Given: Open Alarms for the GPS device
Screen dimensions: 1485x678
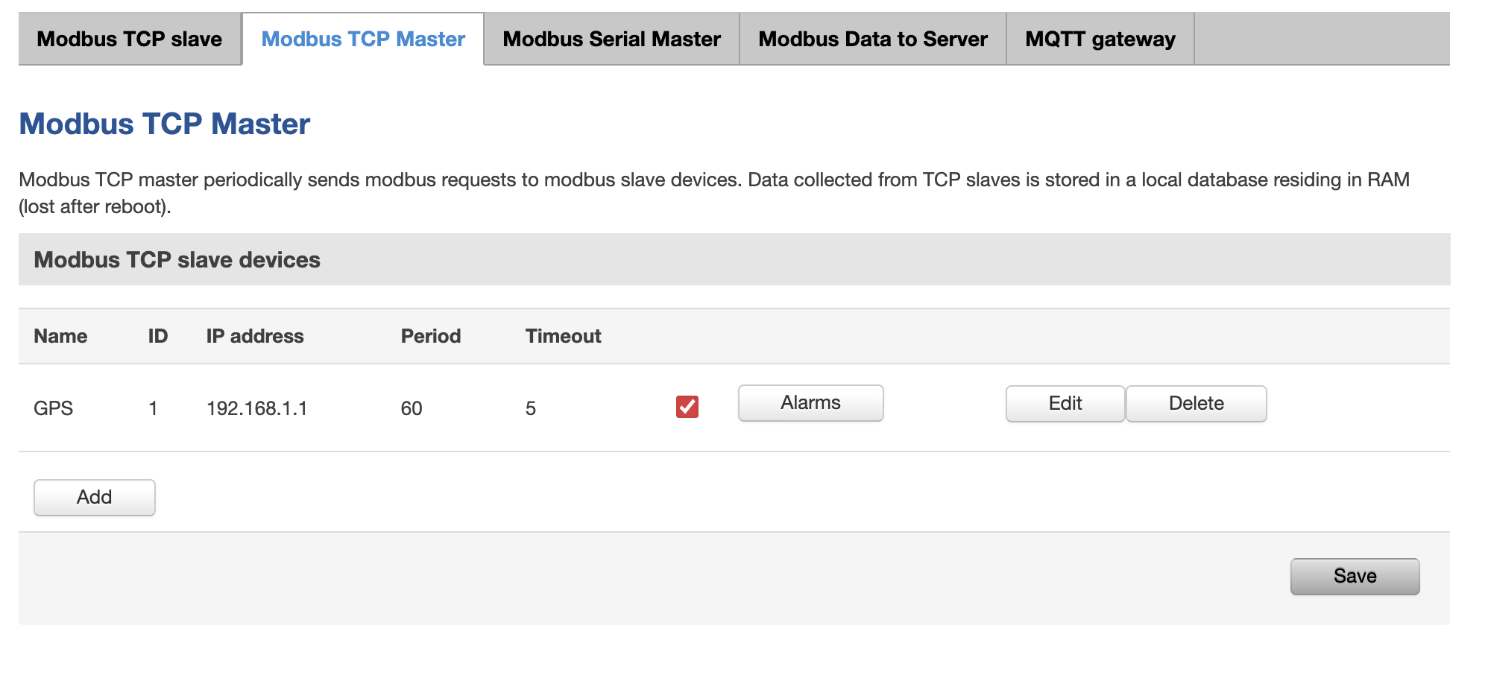Looking at the screenshot, I should (x=810, y=403).
